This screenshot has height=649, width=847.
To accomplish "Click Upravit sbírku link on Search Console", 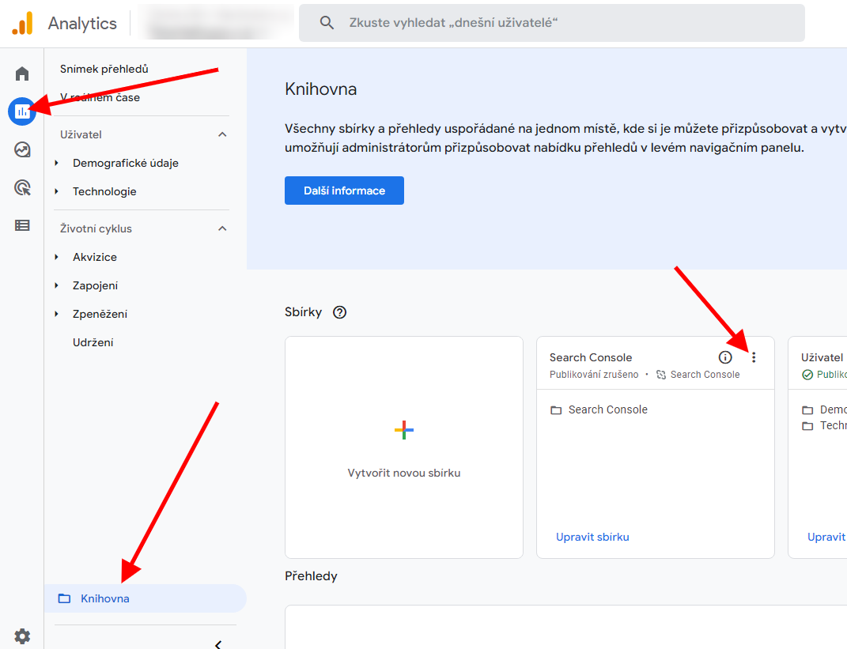I will pyautogui.click(x=592, y=537).
